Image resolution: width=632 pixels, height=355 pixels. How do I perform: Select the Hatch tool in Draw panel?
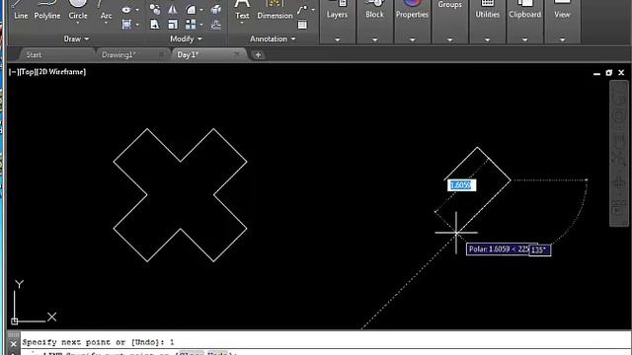coord(126,24)
